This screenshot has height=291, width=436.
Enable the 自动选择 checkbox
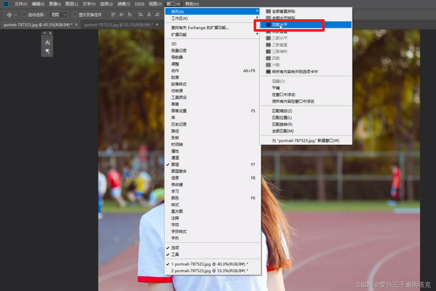tap(24, 14)
